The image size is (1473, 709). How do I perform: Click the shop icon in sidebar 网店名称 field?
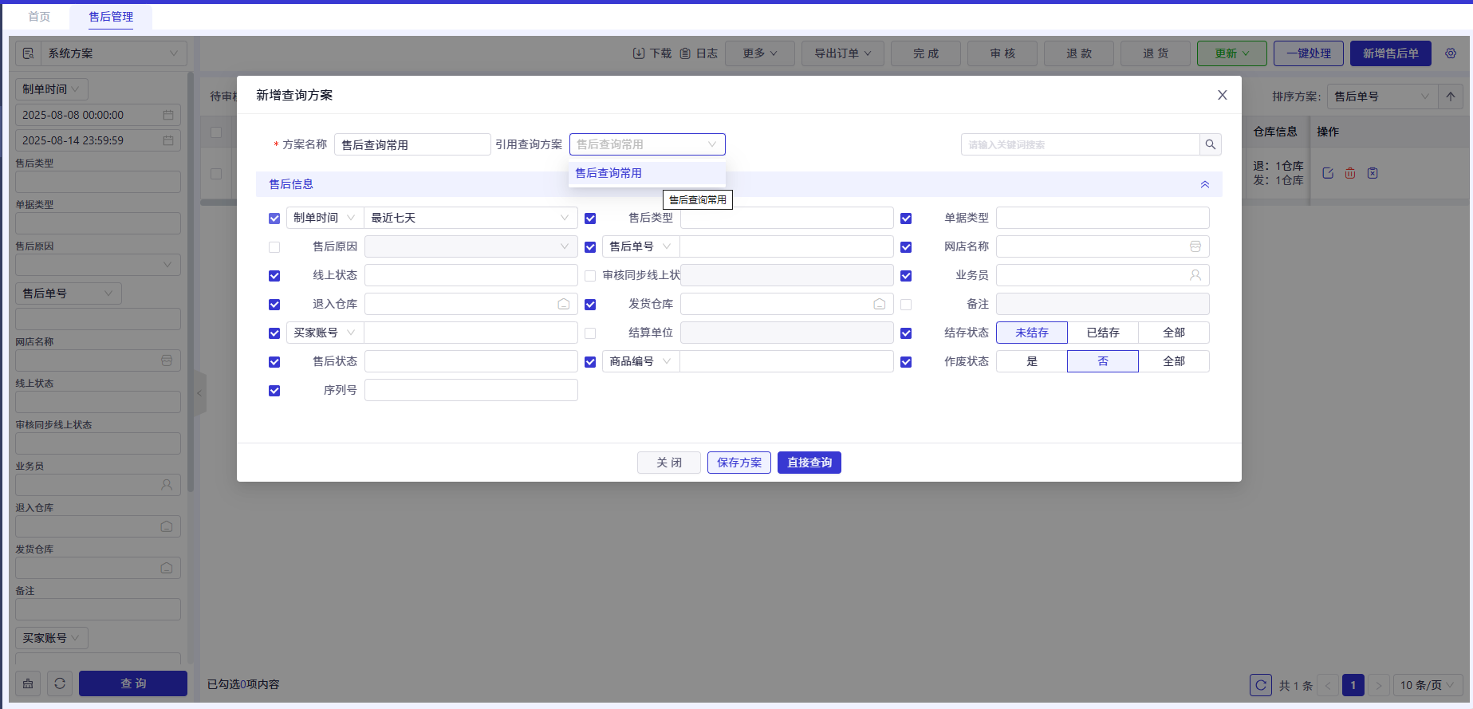tap(167, 360)
